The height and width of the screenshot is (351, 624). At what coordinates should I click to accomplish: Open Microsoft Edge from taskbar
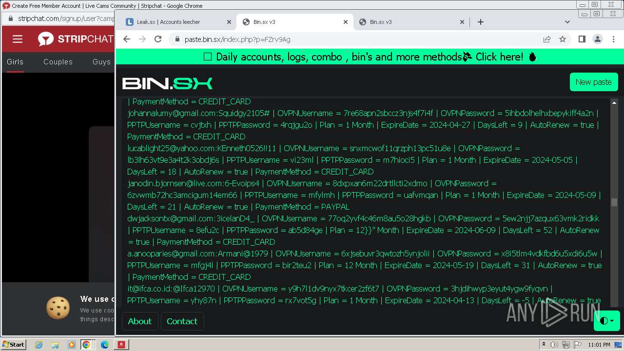click(x=105, y=345)
